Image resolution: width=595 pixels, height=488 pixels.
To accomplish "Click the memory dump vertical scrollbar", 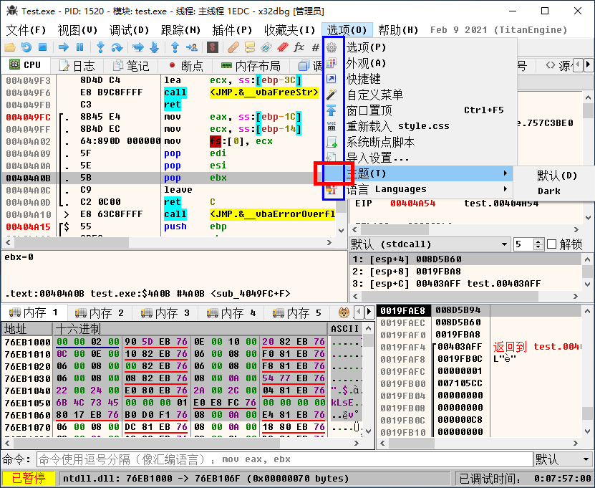I will click(x=369, y=380).
